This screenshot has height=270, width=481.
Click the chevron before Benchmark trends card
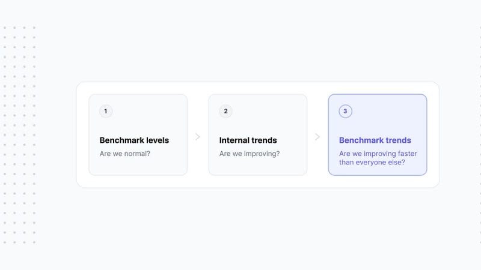pos(317,137)
